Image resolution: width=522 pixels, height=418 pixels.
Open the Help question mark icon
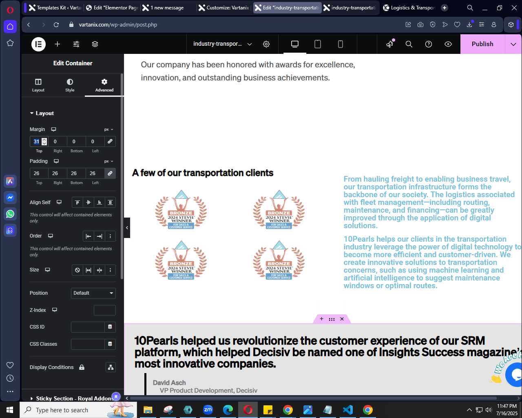click(x=429, y=44)
